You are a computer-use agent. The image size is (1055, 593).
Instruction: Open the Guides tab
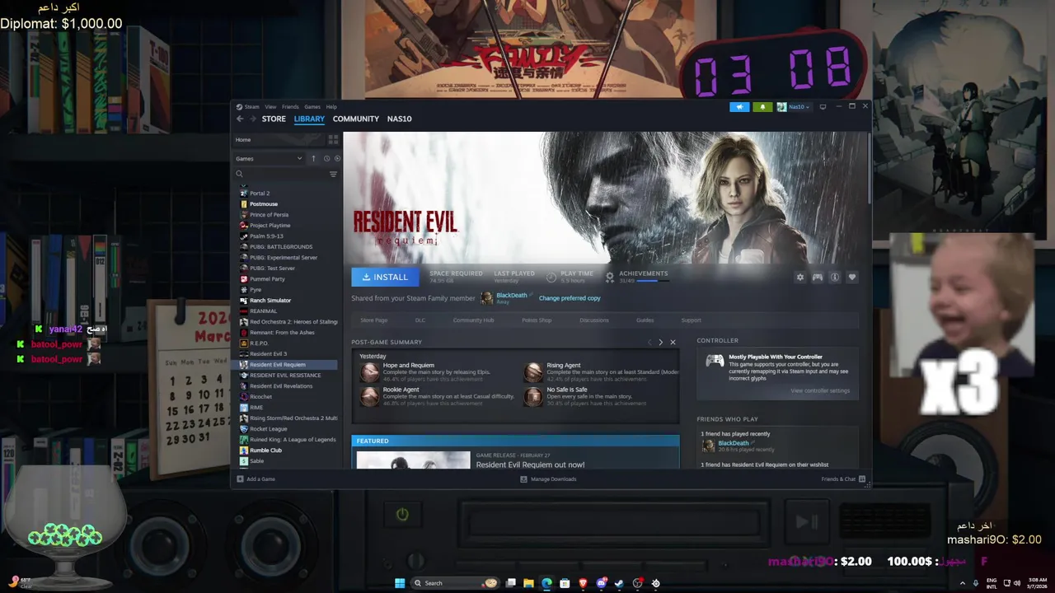click(645, 320)
